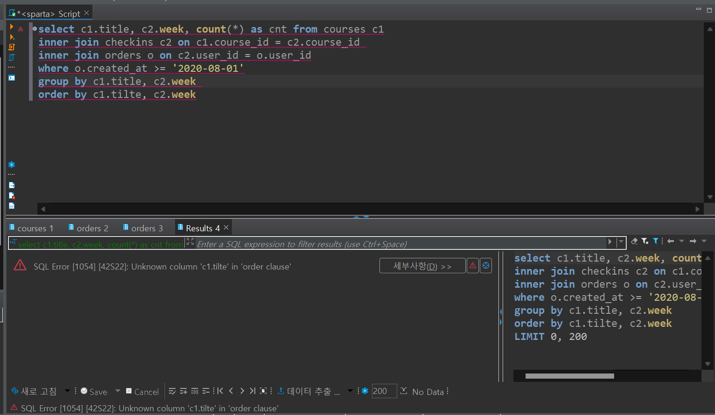Click the fetch all rows bracket icon
This screenshot has width=715, height=415.
click(263, 391)
